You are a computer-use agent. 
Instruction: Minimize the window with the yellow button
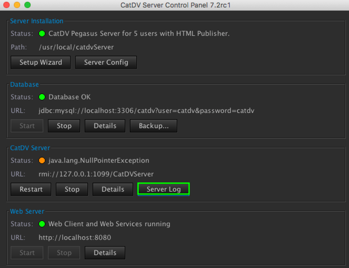click(x=17, y=5)
